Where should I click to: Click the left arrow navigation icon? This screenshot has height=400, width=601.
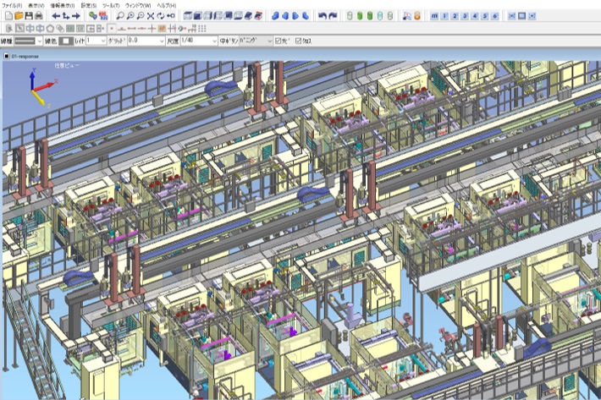[56, 16]
